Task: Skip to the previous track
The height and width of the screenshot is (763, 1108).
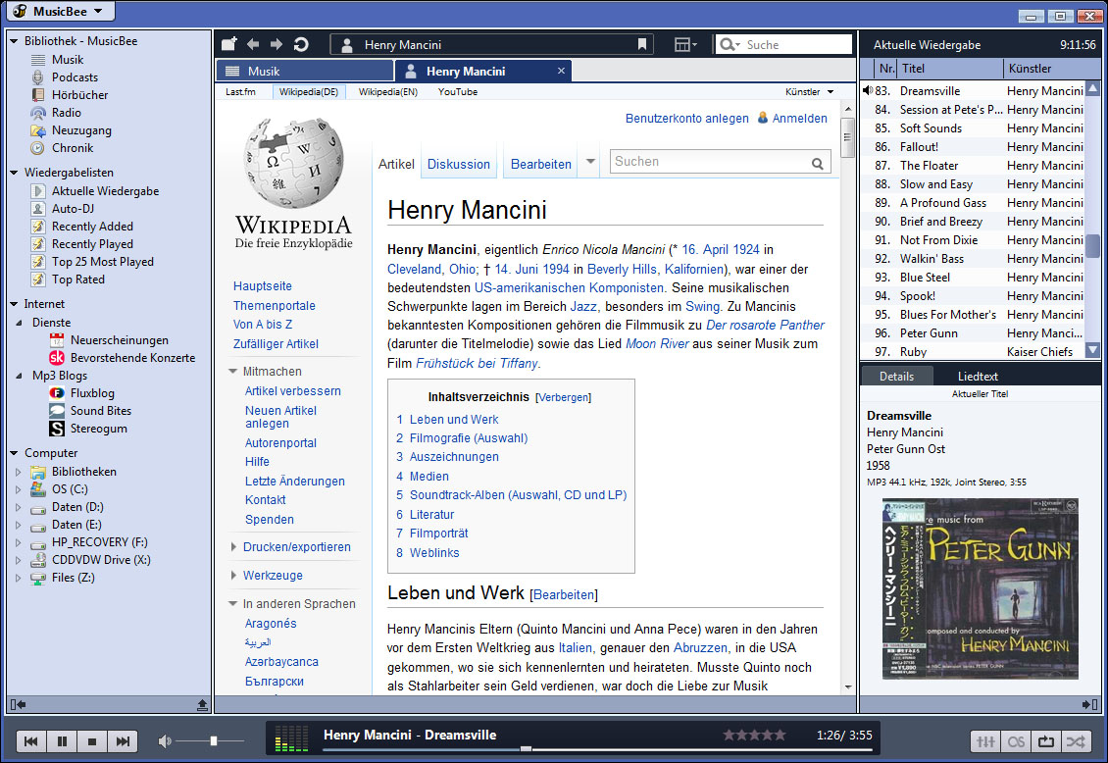Action: click(31, 741)
